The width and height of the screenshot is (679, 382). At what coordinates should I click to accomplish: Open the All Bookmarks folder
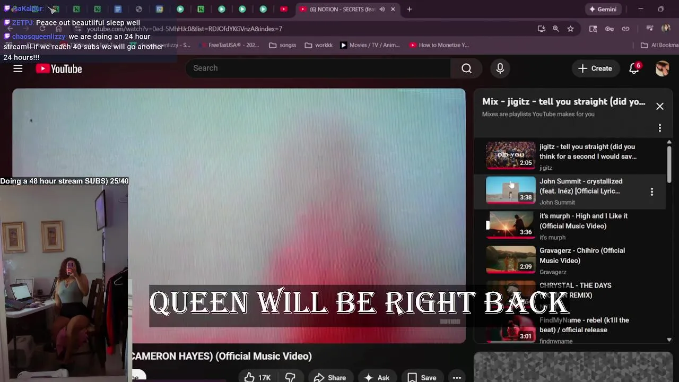pyautogui.click(x=659, y=45)
